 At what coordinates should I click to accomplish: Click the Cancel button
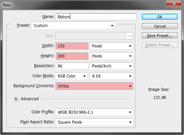(160, 26)
